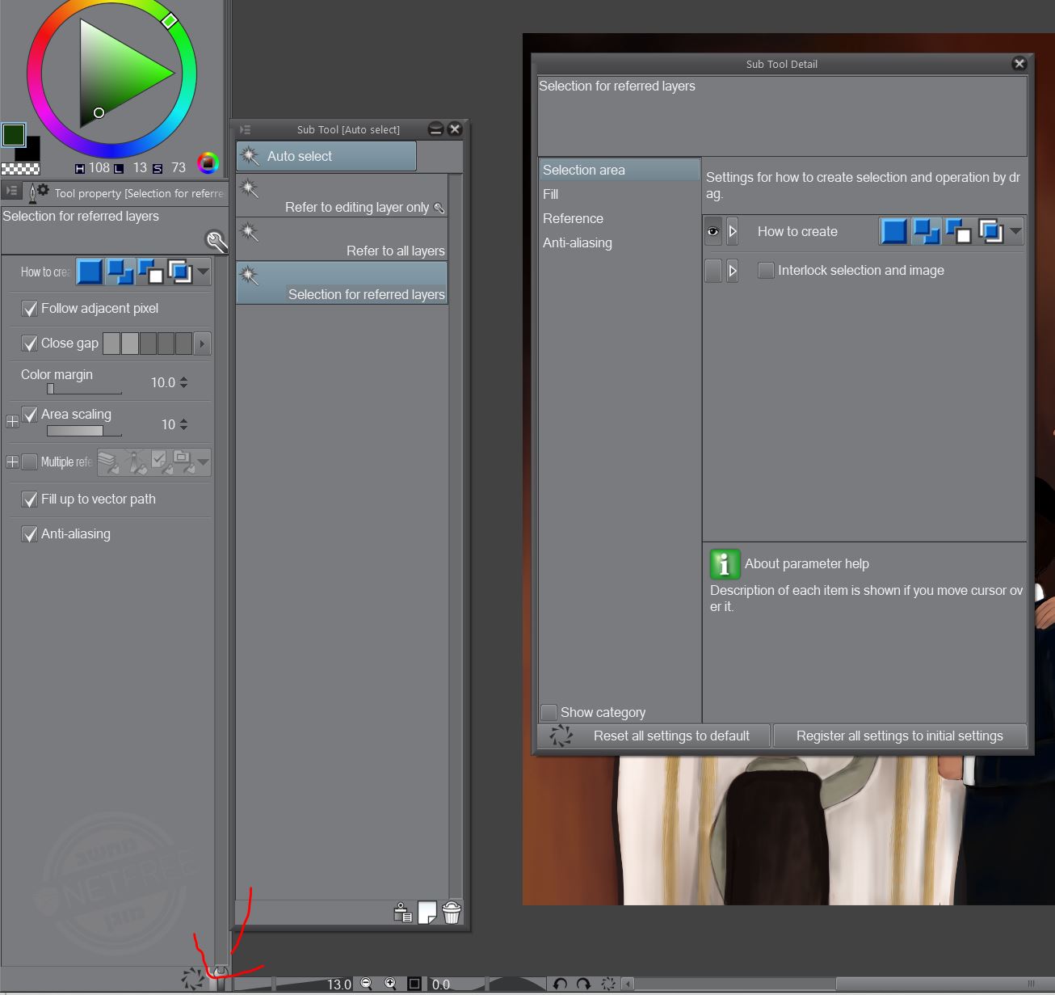Select Refer to editing layer only sub tool
Viewport: 1055px width, 995px height.
342,196
